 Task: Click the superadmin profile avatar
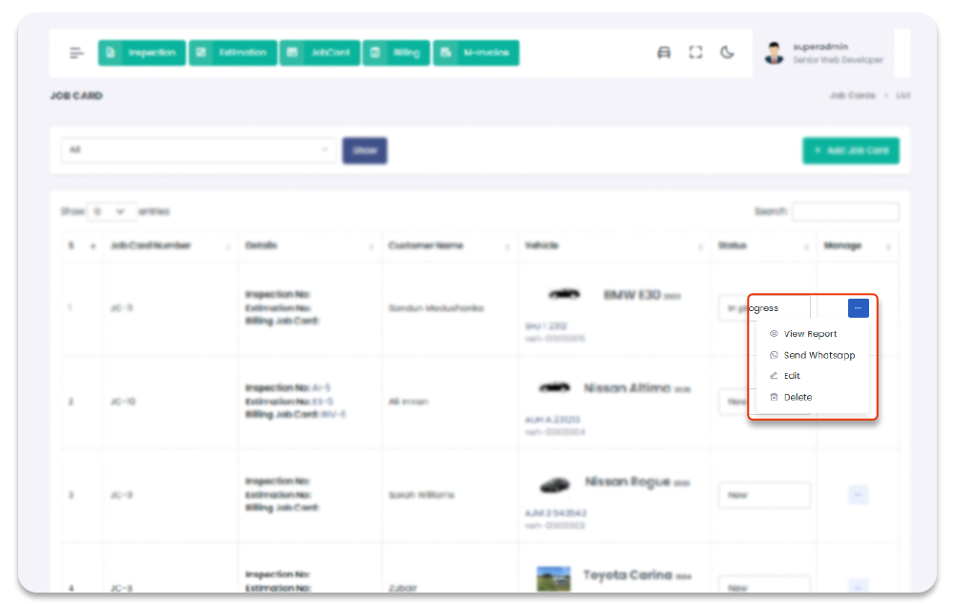tap(774, 53)
